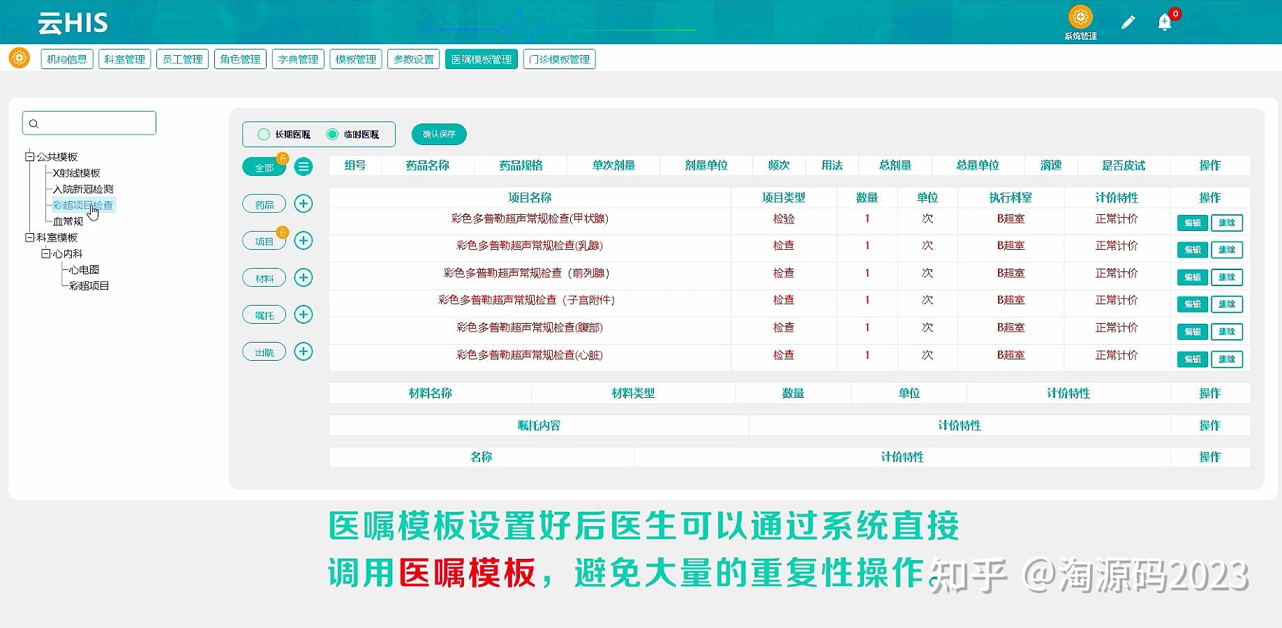Select 入院新冠检测 in the tree
Image resolution: width=1282 pixels, height=628 pixels.
[x=83, y=189]
